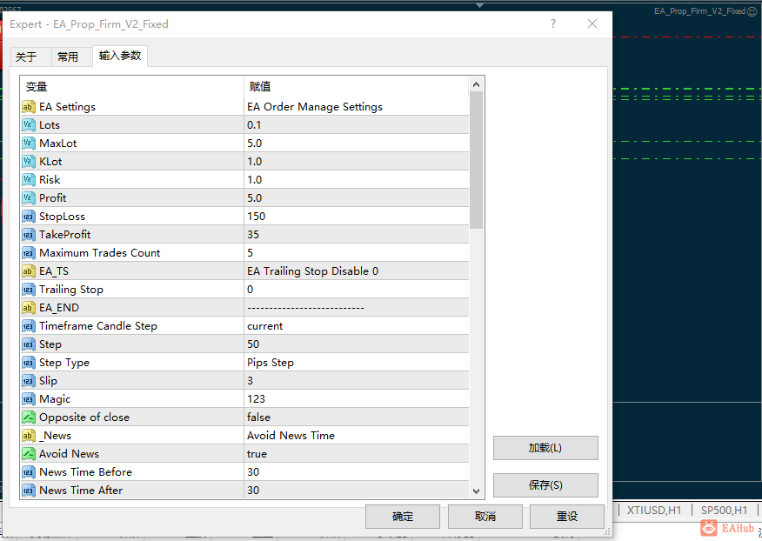
Task: Click the icon beside Profit variable
Action: (28, 197)
